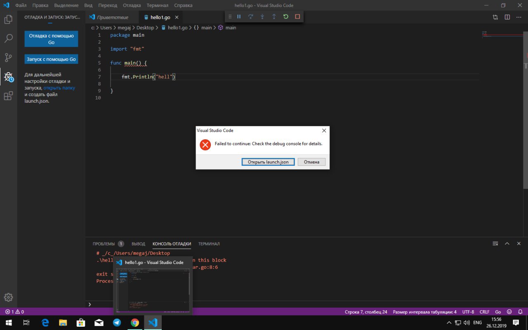Viewport: 528px width, 330px height.
Task: Click Отладка с помощью Go button
Action: click(51, 39)
